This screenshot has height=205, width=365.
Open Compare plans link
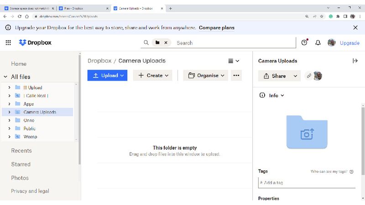pos(216,27)
